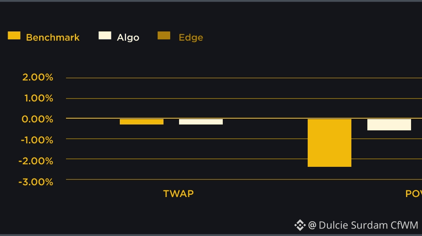This screenshot has height=236, width=422.
Task: Click the TWAP category axis label
Action: click(x=179, y=194)
